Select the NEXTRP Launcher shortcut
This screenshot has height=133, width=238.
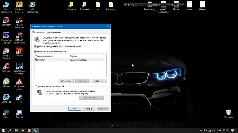(x=19, y=23)
